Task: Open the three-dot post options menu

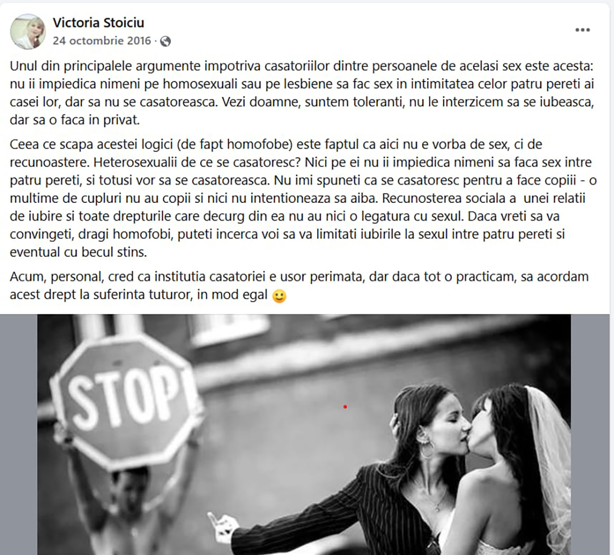Action: point(582,30)
